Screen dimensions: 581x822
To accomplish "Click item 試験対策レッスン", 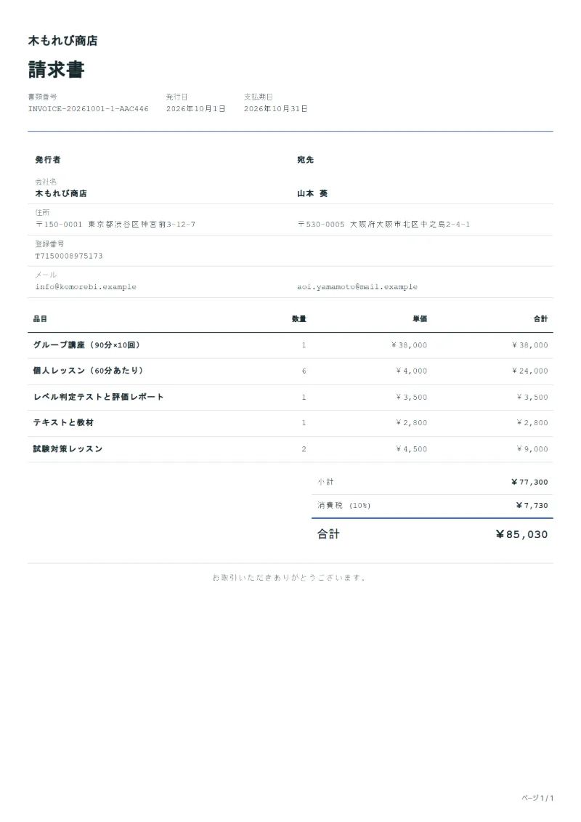I will click(x=68, y=448).
